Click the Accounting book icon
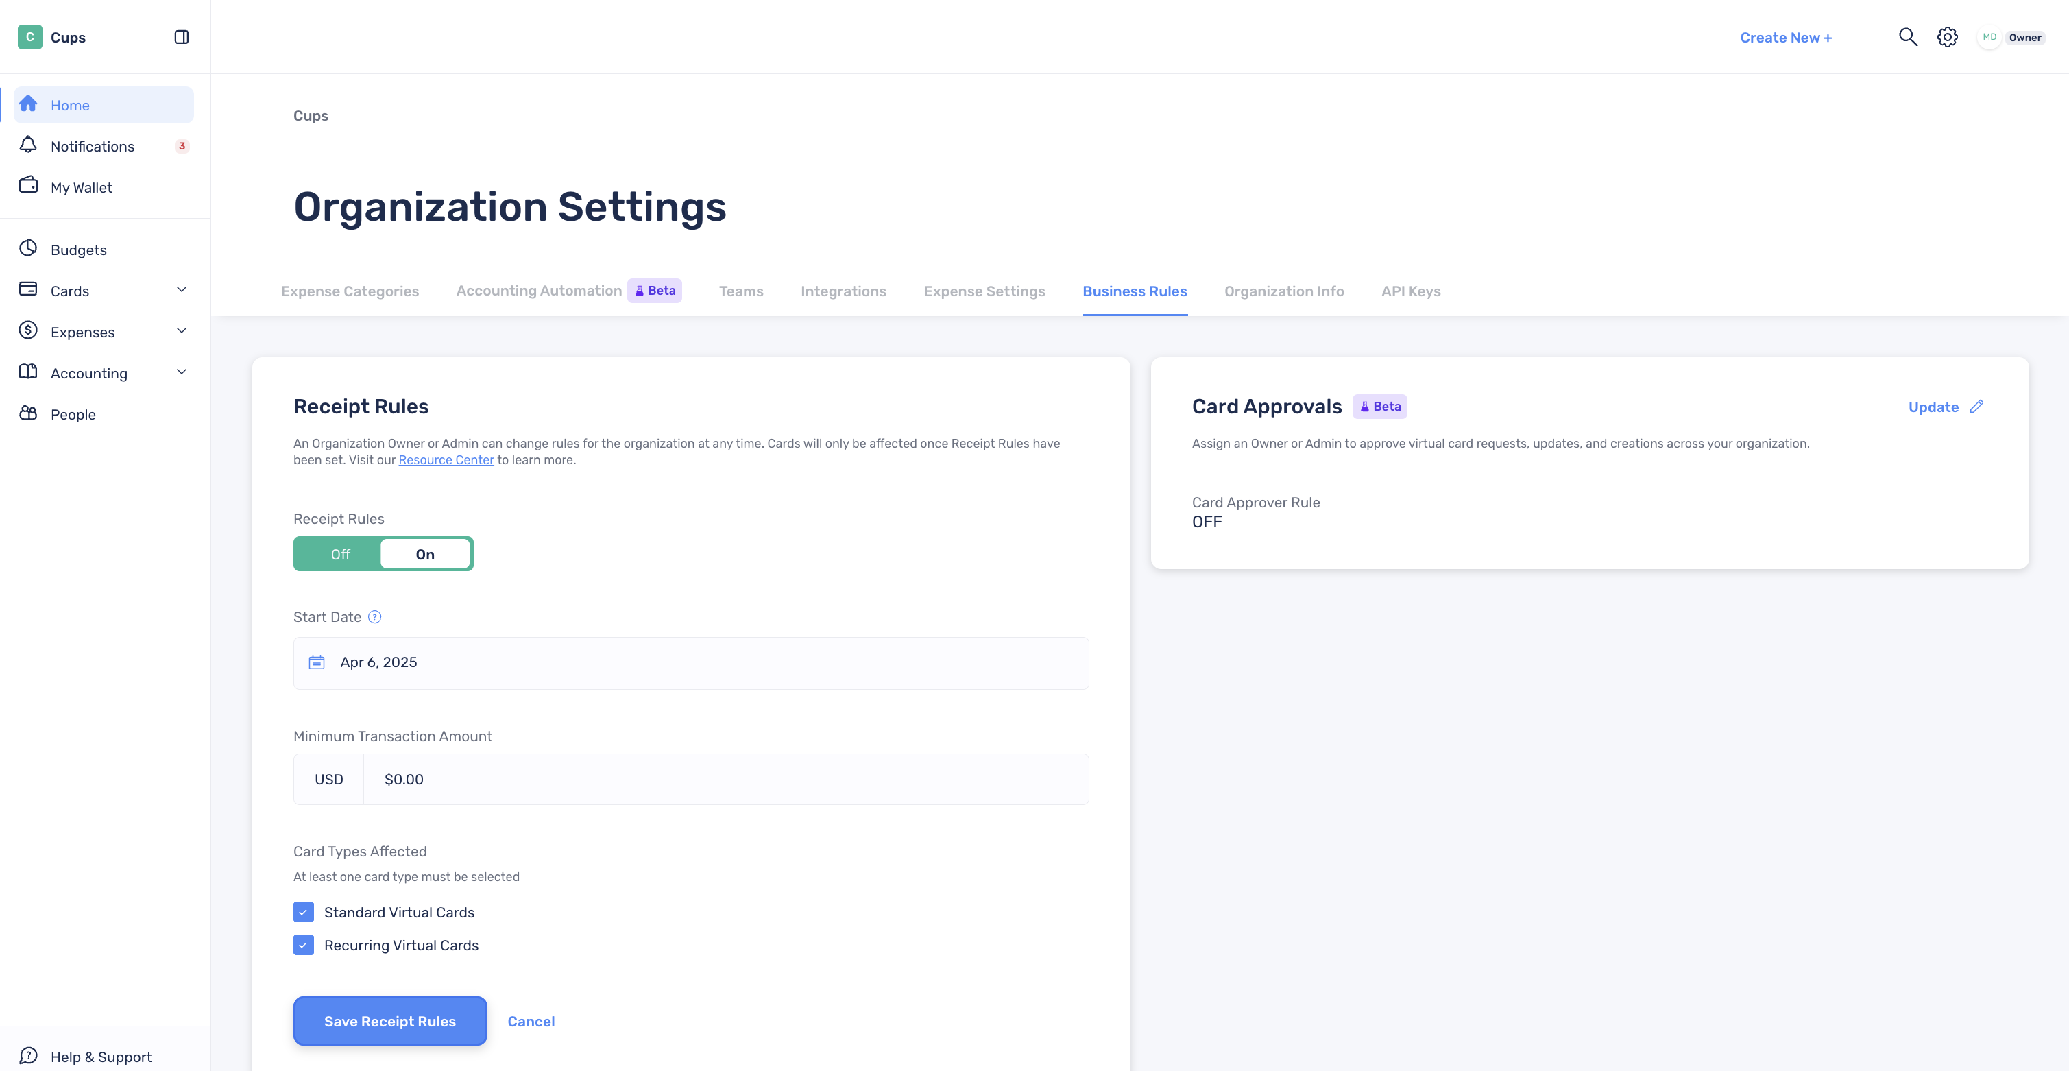 pyautogui.click(x=28, y=371)
